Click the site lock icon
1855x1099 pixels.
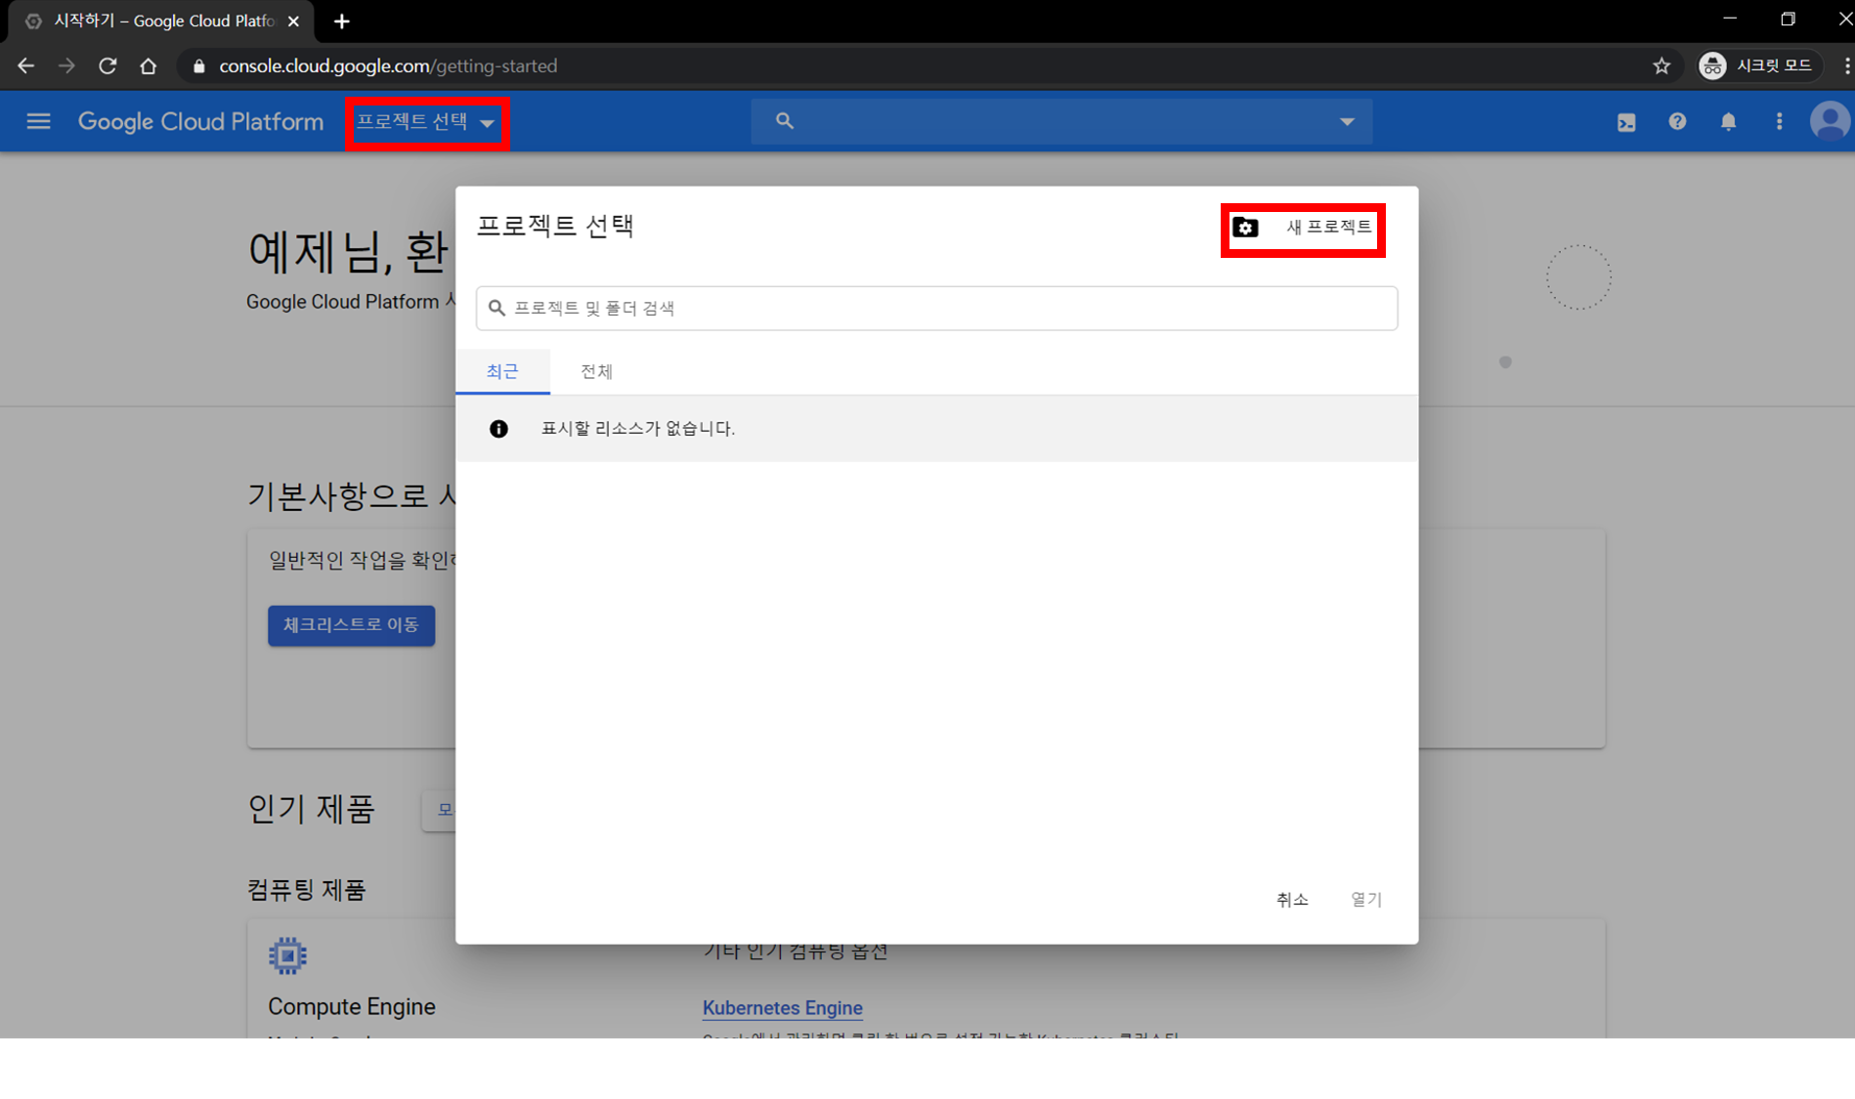(x=199, y=65)
